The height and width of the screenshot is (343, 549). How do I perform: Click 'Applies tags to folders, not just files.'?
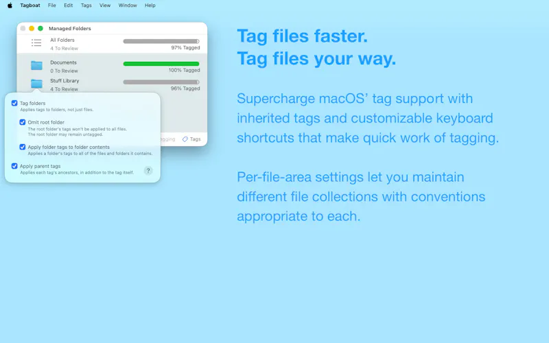tap(57, 110)
